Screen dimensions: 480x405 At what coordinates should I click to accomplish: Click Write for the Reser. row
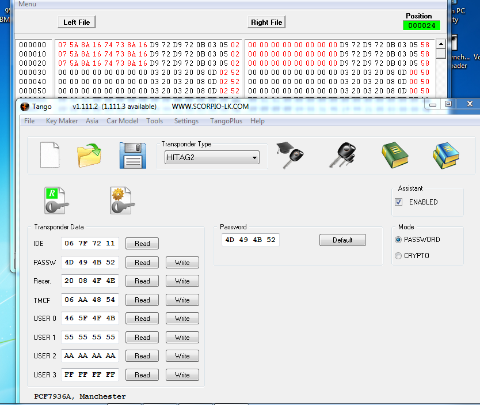[182, 281]
